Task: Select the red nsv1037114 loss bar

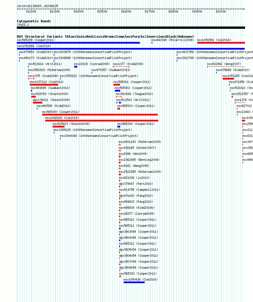Action: [x=44, y=85]
